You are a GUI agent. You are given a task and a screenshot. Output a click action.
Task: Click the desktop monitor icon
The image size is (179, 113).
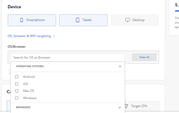pos(127,20)
